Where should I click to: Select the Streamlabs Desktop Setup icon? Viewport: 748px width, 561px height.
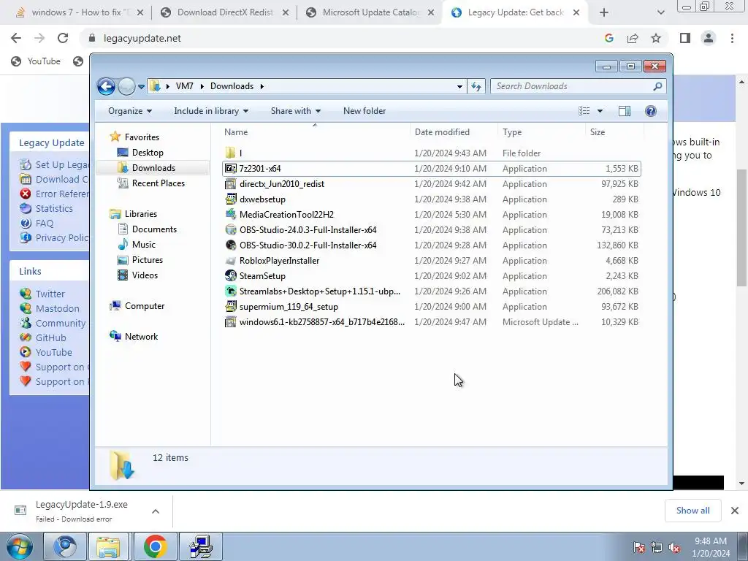point(231,291)
